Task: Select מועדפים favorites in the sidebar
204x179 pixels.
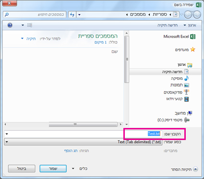Action: (x=182, y=50)
